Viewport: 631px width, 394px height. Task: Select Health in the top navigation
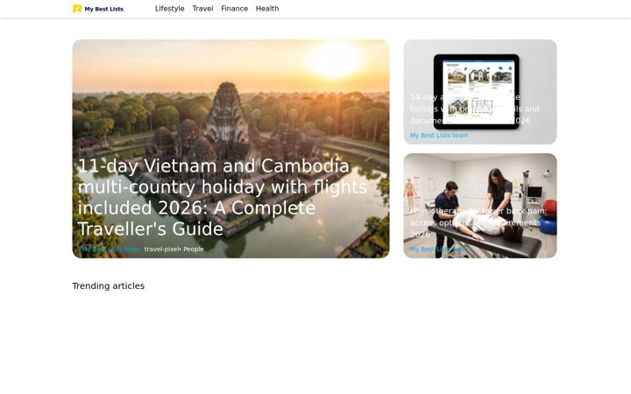pos(267,9)
